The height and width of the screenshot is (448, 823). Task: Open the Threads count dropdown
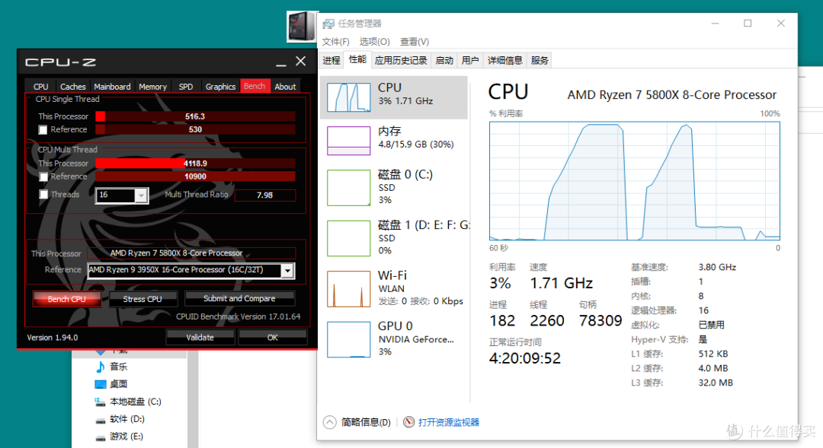tap(142, 195)
